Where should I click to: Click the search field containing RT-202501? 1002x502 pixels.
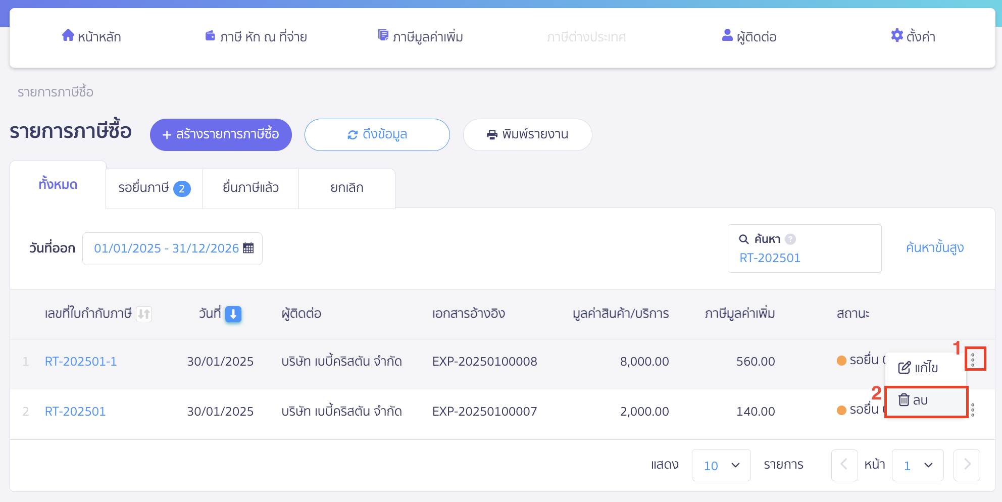click(x=804, y=258)
